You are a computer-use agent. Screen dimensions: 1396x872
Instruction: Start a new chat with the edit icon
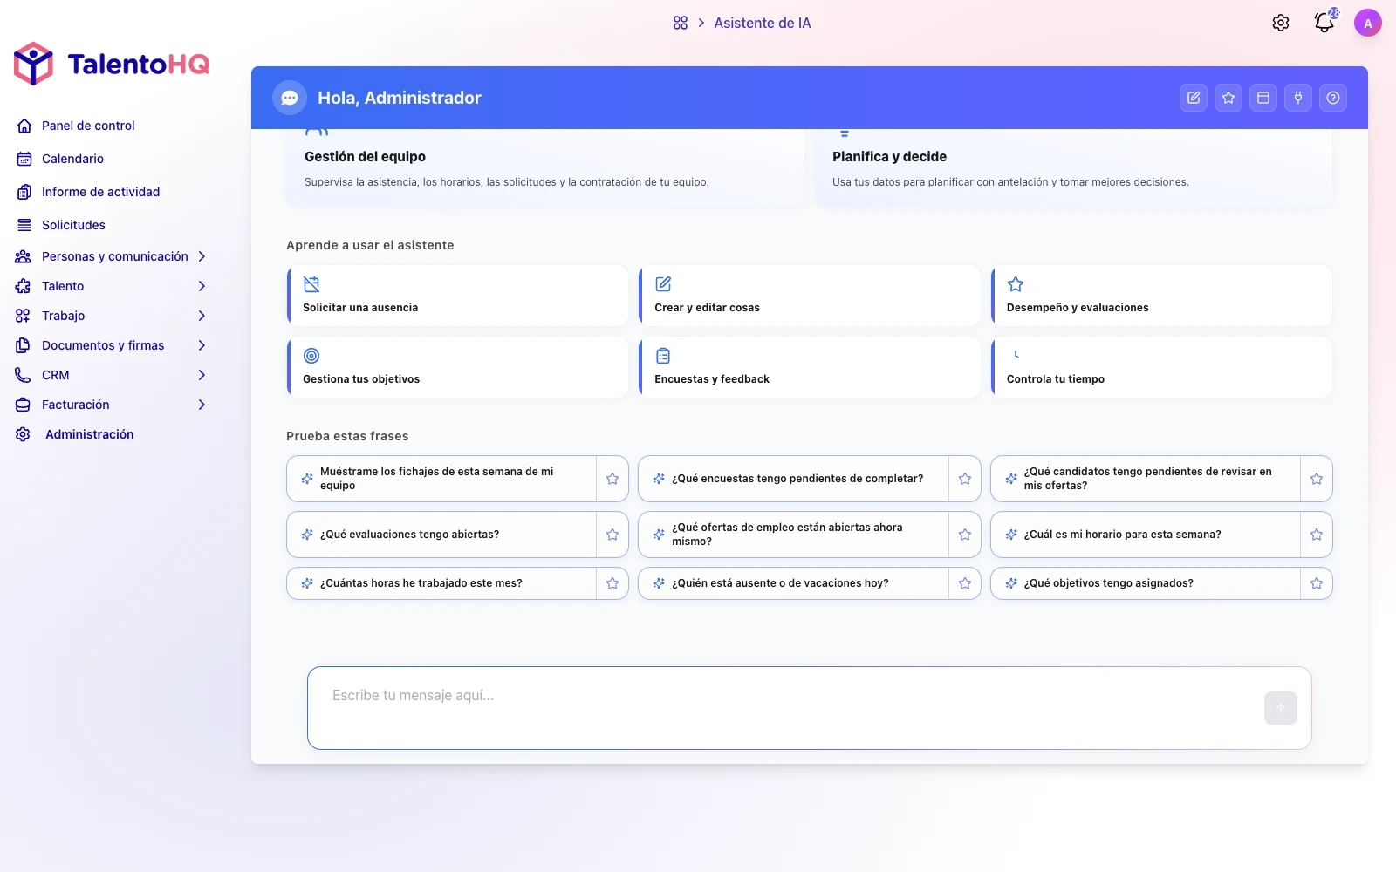pyautogui.click(x=1194, y=98)
